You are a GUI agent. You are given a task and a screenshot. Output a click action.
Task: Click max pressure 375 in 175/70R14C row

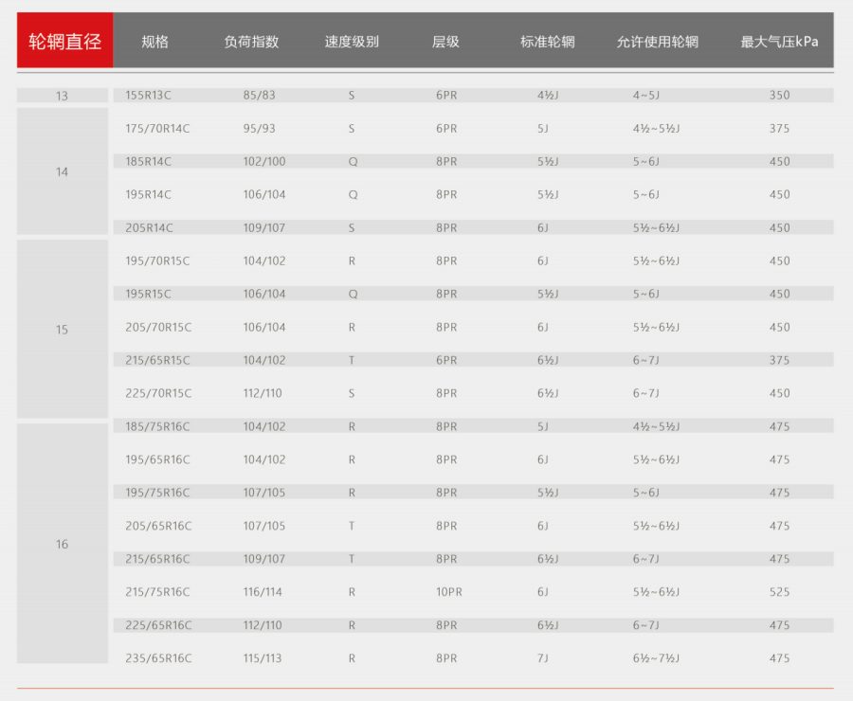[780, 128]
